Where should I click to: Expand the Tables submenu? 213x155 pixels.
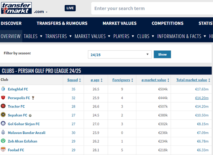tap(33, 36)
